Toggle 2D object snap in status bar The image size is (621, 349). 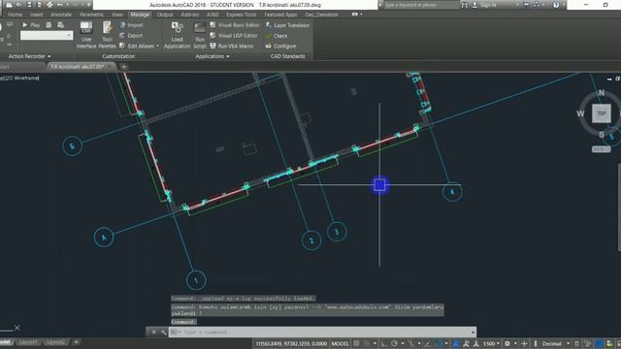click(438, 343)
